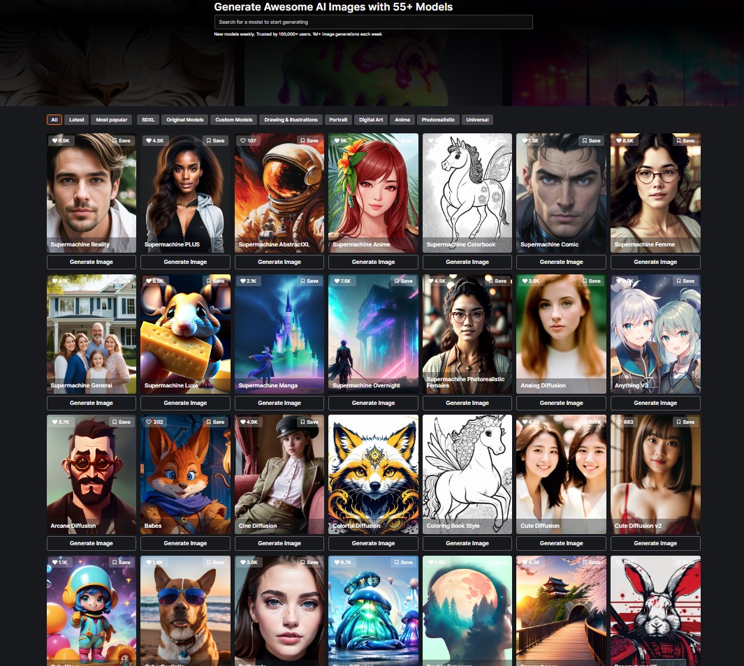The height and width of the screenshot is (666, 744).
Task: Generate Image using Anything V3
Action: [x=655, y=403]
